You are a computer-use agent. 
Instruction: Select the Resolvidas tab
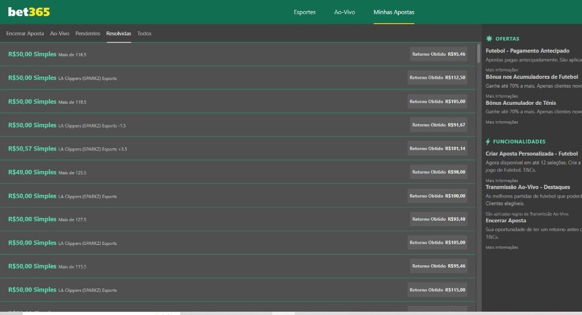[x=119, y=33]
